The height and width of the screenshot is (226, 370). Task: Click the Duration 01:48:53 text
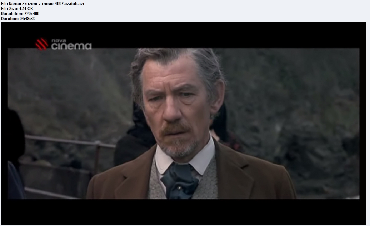tap(18, 19)
